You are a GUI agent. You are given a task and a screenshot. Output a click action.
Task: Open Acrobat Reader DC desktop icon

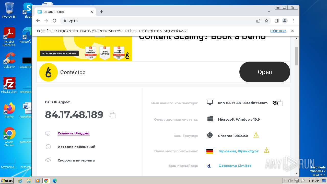point(9,37)
